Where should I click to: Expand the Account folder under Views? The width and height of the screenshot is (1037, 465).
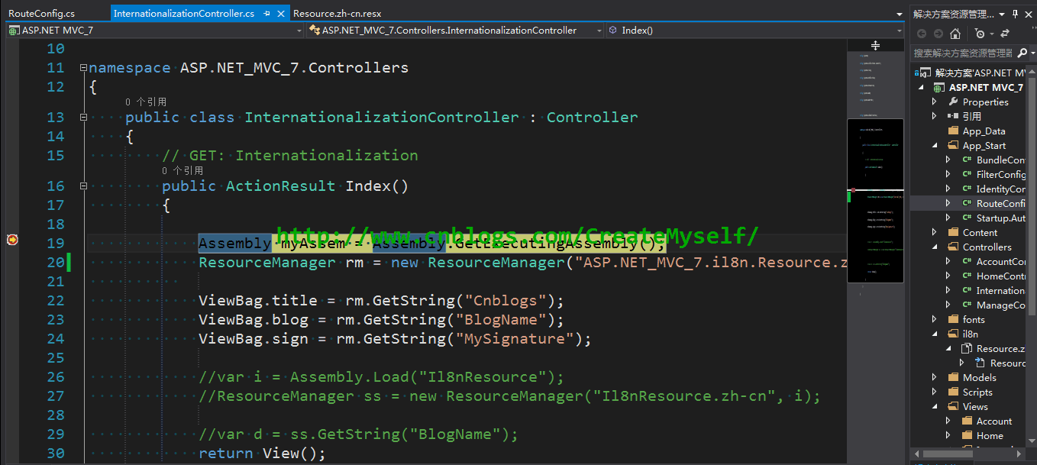point(948,421)
